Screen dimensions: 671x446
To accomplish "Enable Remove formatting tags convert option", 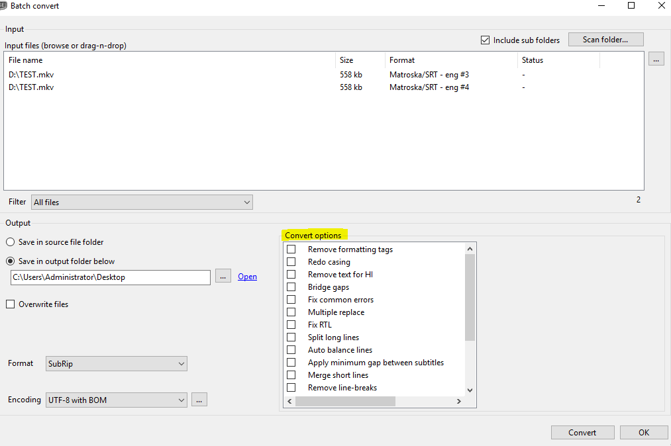I will (291, 249).
